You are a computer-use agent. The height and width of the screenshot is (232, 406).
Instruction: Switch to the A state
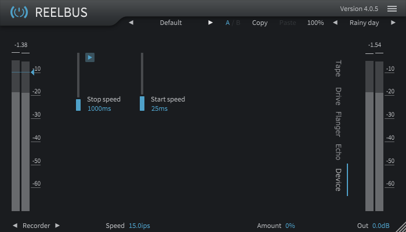pos(227,23)
